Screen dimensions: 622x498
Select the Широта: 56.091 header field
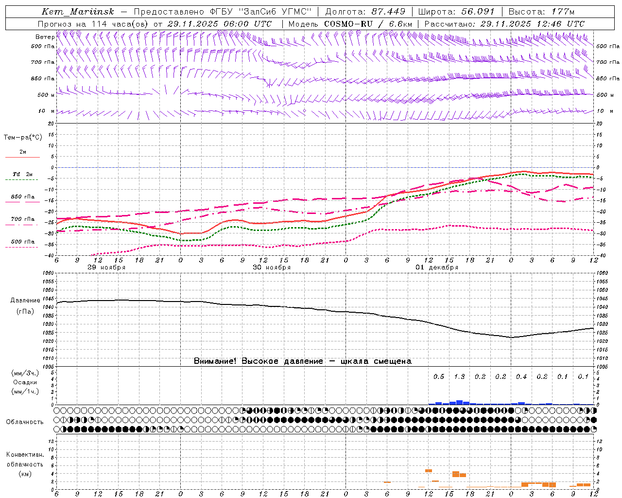(456, 12)
